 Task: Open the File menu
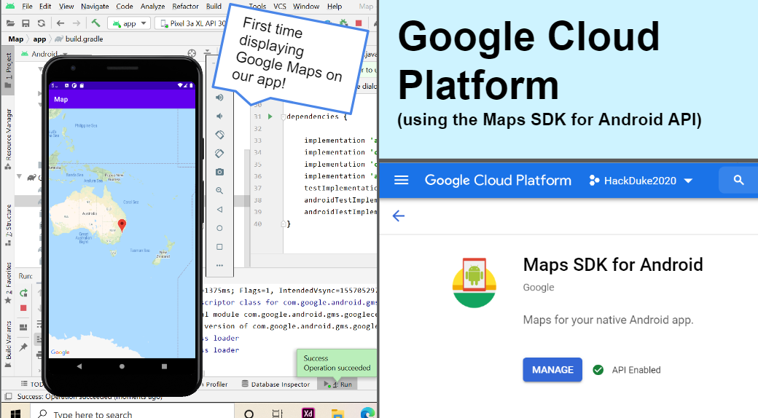tap(28, 7)
